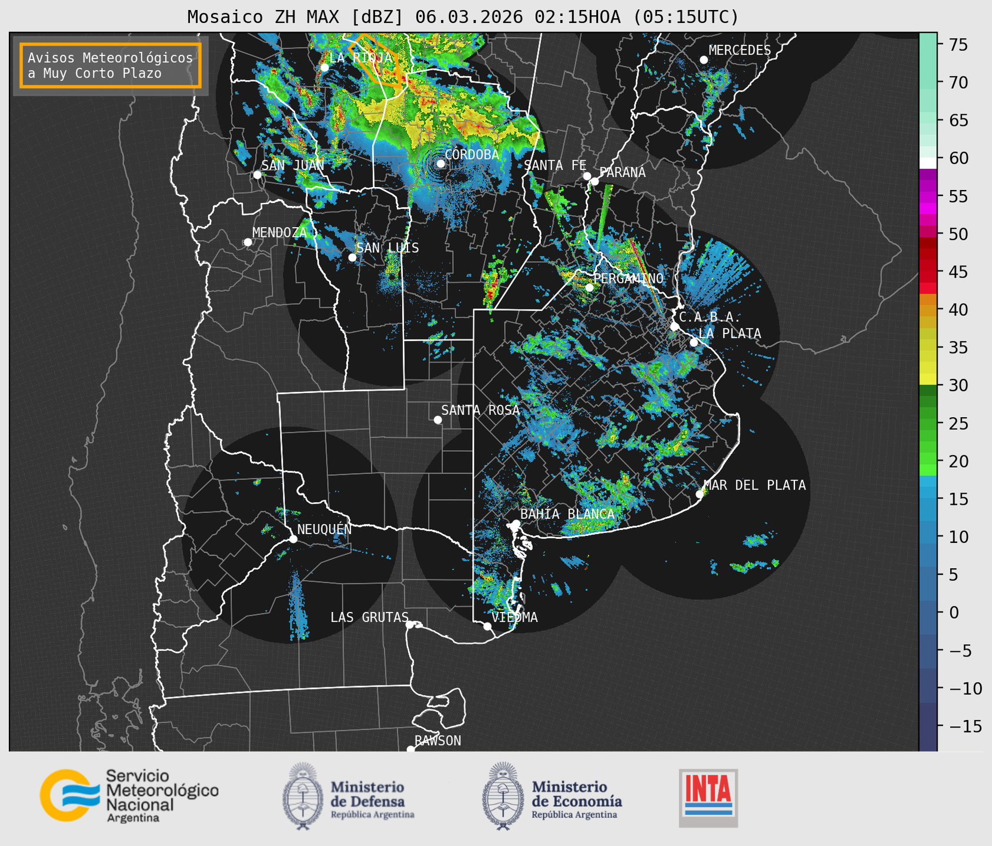Click the Avisos Meteorológicos a Muy Corto Plazo legend box
992x846 pixels.
click(x=111, y=65)
